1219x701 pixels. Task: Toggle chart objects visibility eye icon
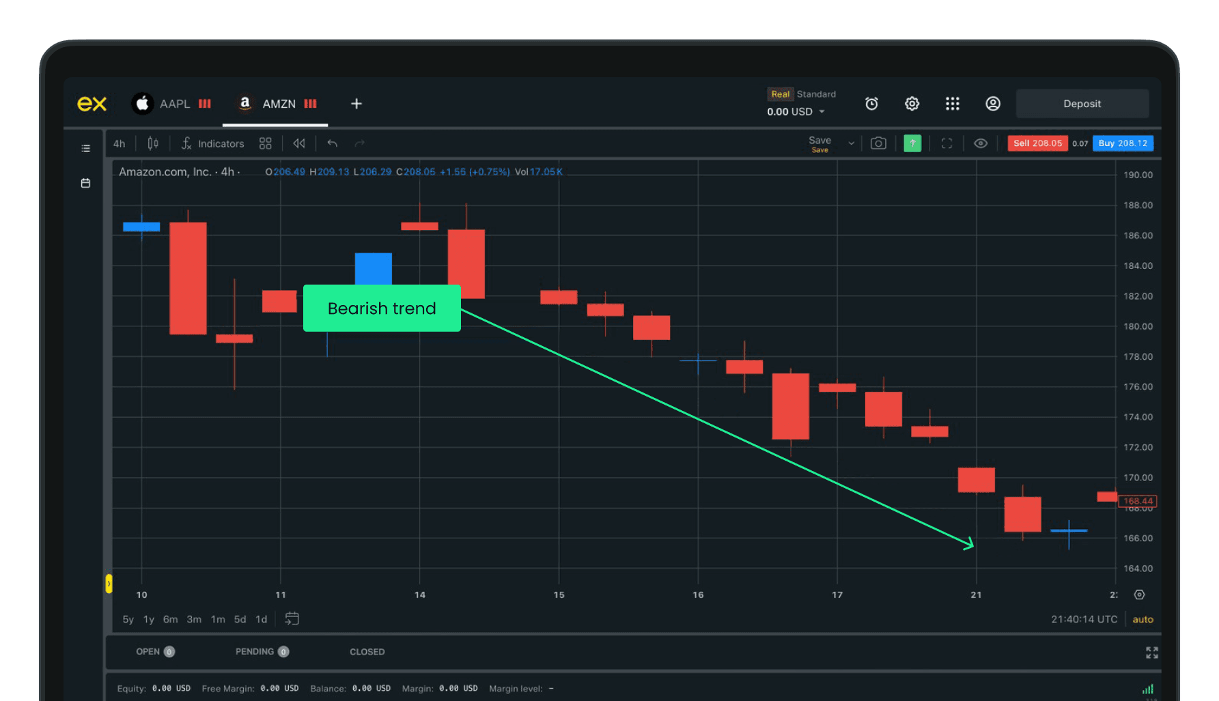pos(980,143)
